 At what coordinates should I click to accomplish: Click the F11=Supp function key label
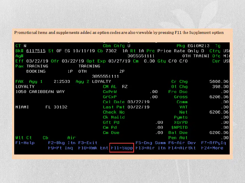click(122, 148)
